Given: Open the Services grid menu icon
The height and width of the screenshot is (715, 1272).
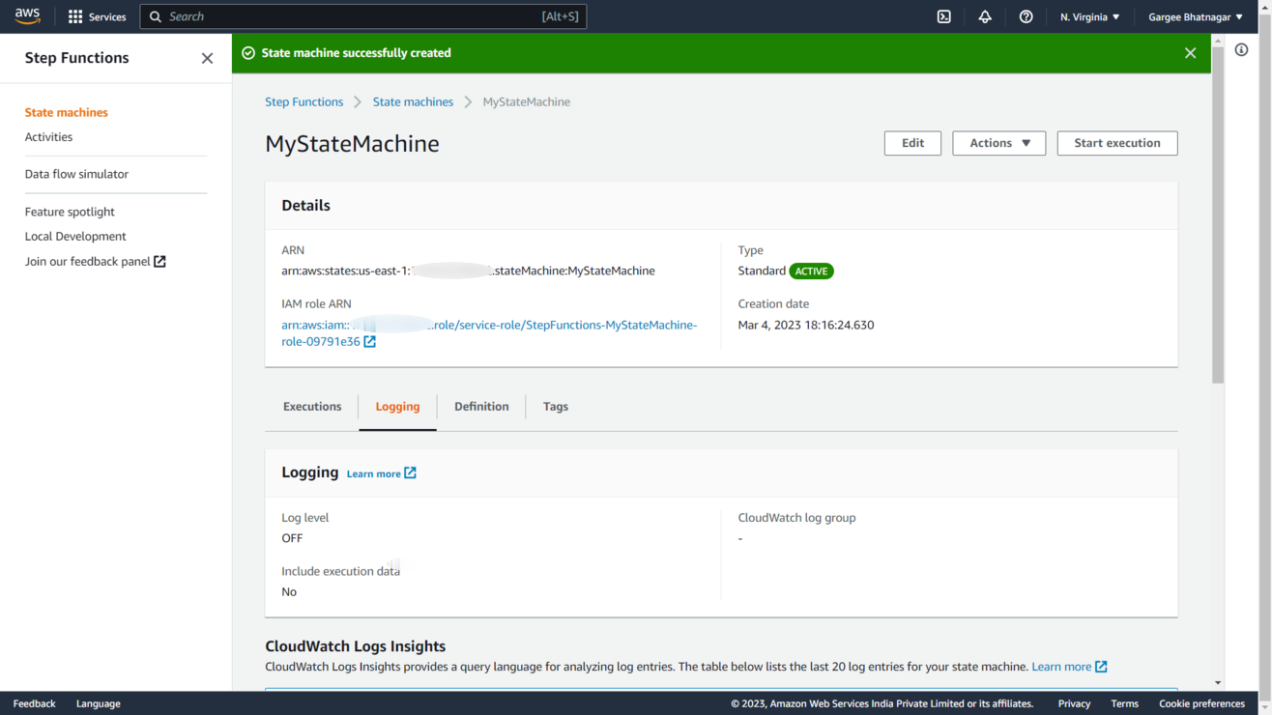Looking at the screenshot, I should click(75, 16).
